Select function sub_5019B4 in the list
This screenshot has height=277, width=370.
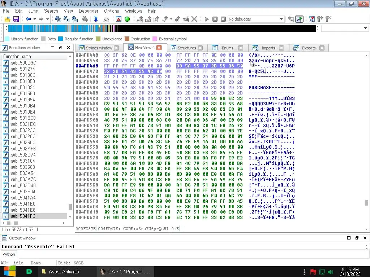tap(23, 106)
